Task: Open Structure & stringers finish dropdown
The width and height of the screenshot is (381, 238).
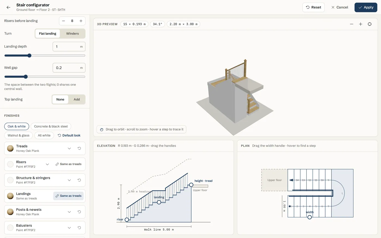Action: pos(69,180)
